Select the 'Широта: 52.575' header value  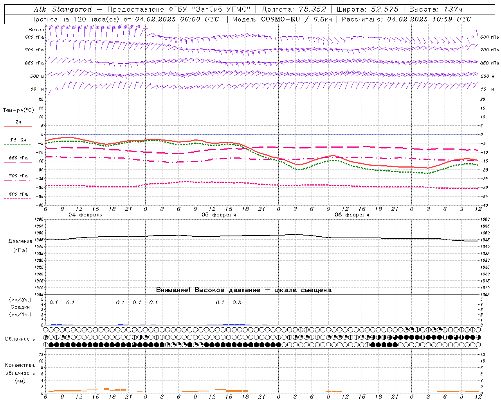click(x=368, y=9)
